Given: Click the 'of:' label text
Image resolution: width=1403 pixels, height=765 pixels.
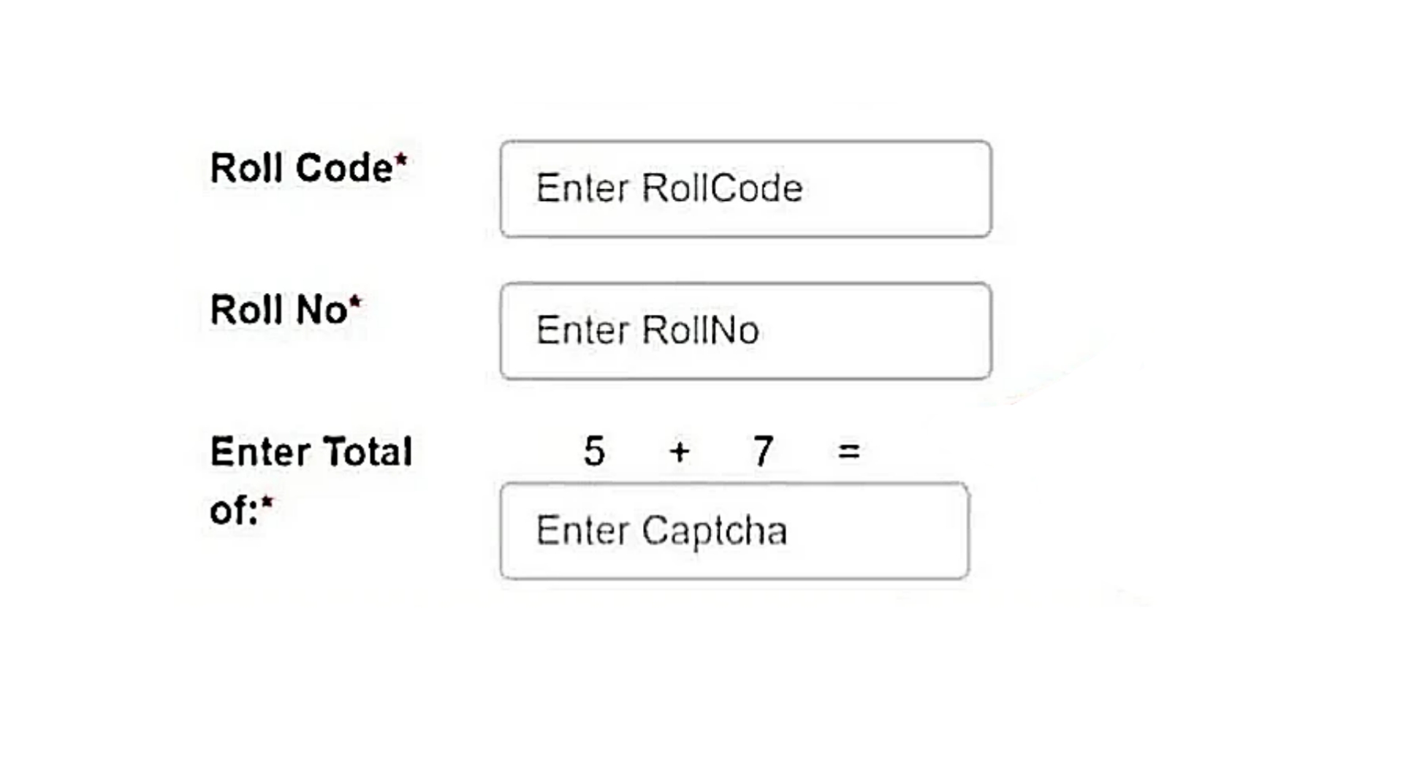Looking at the screenshot, I should pyautogui.click(x=235, y=509).
